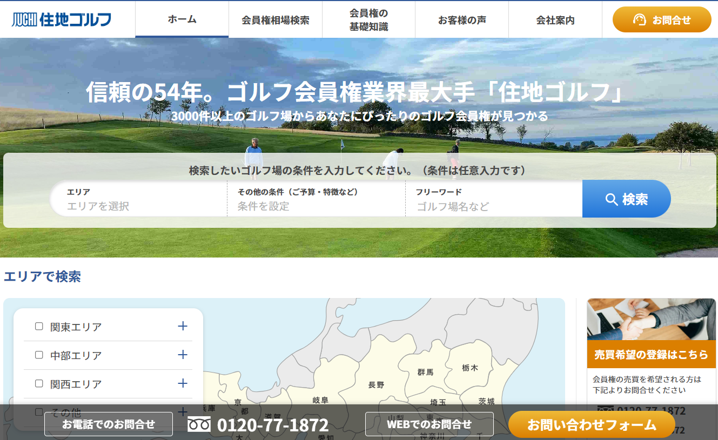718x440 pixels.
Task: Open the ホーム tab
Action: (182, 19)
